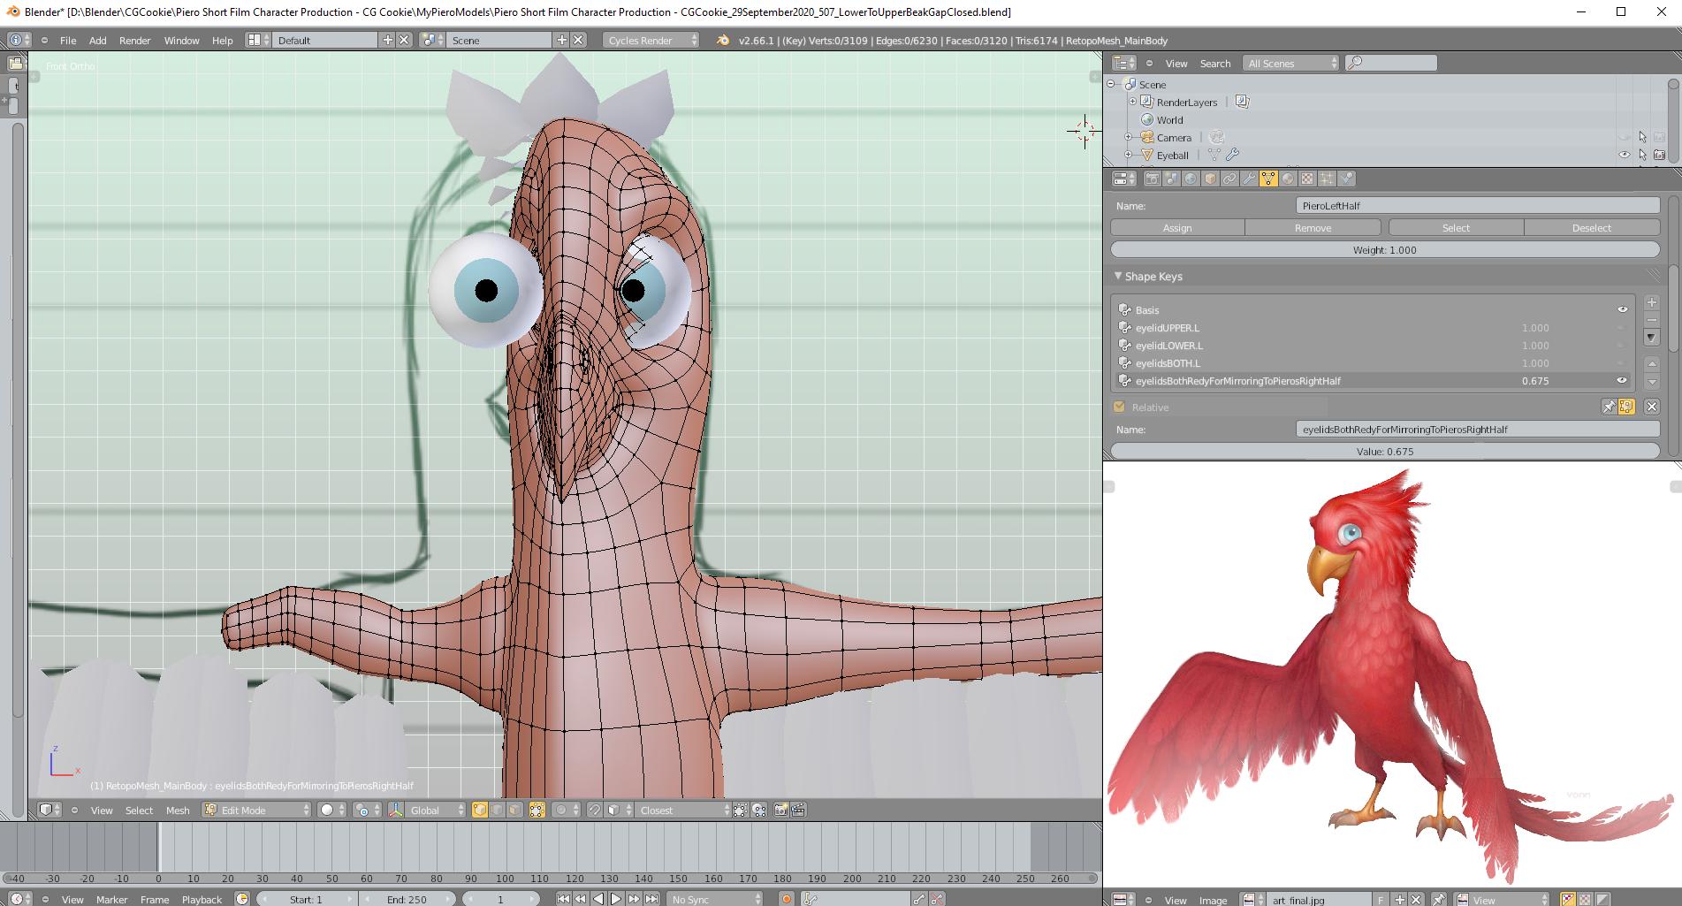Open the Object constraints tab
This screenshot has height=906, width=1682.
(1229, 179)
